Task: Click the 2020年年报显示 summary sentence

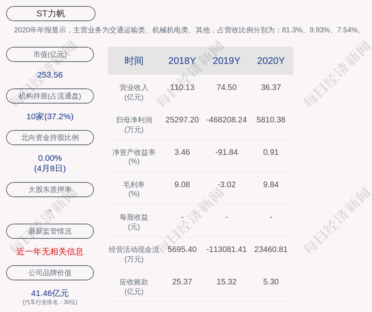Action: coord(188,30)
